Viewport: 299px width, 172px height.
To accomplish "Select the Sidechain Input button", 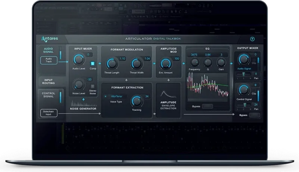I will 49,113.
